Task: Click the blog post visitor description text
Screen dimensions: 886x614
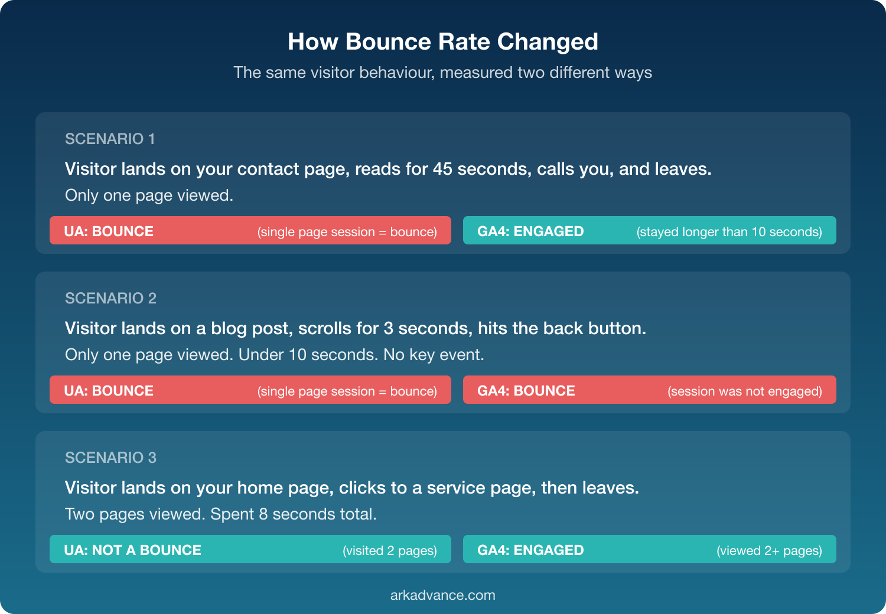Action: [x=356, y=328]
